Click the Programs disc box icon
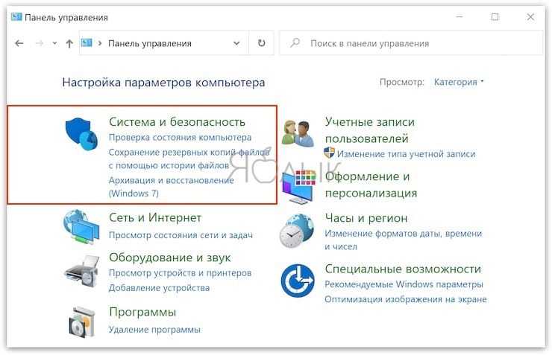This screenshot has width=552, height=355. (x=81, y=322)
